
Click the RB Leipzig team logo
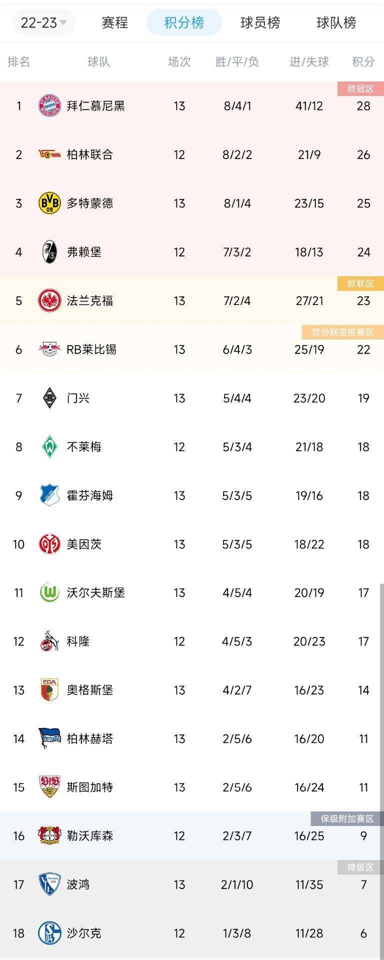point(49,349)
